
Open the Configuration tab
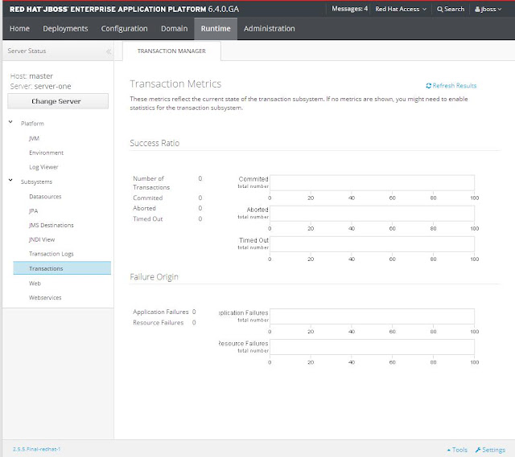point(124,29)
